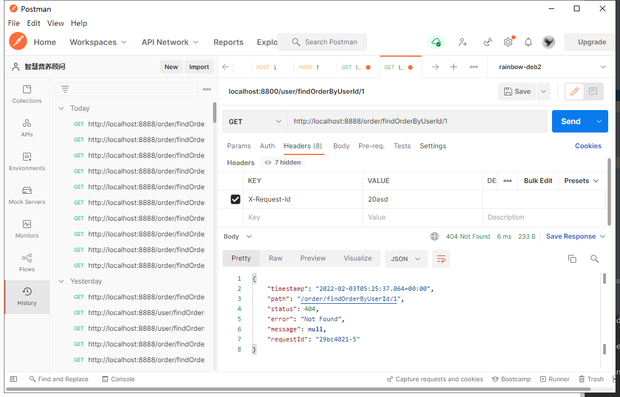620x397 pixels.
Task: Open the Collections sidebar panel
Action: click(x=27, y=94)
